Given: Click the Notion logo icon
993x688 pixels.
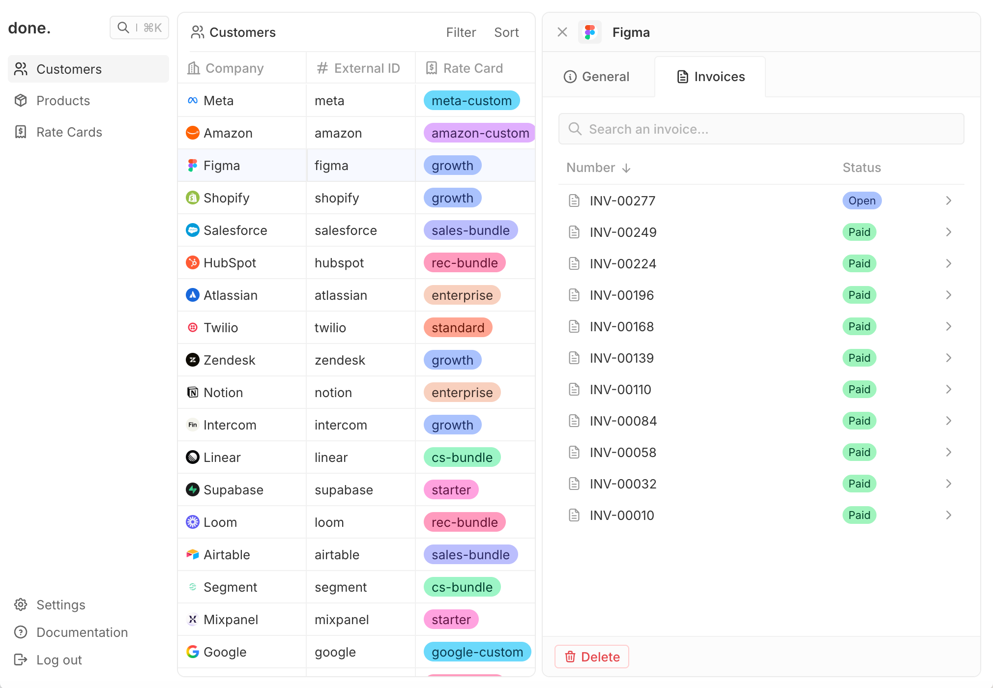Looking at the screenshot, I should point(193,392).
